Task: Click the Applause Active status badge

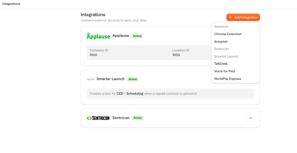Action: tap(137, 36)
